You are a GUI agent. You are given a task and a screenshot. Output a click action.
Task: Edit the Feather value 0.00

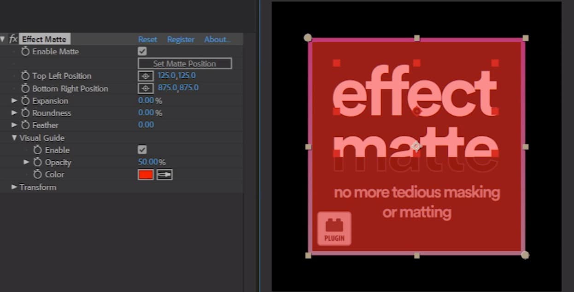146,124
